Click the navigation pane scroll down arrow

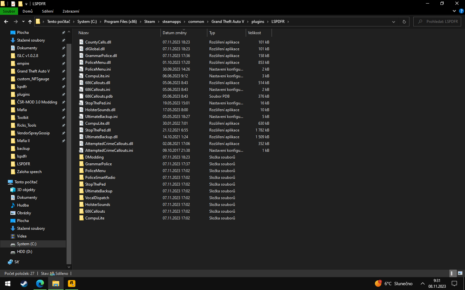(69, 267)
